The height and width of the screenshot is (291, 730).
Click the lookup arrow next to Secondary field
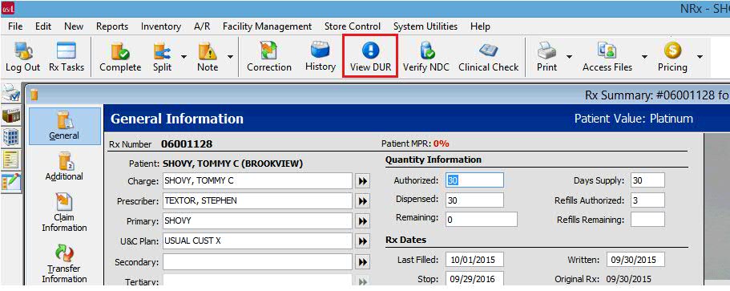(362, 261)
